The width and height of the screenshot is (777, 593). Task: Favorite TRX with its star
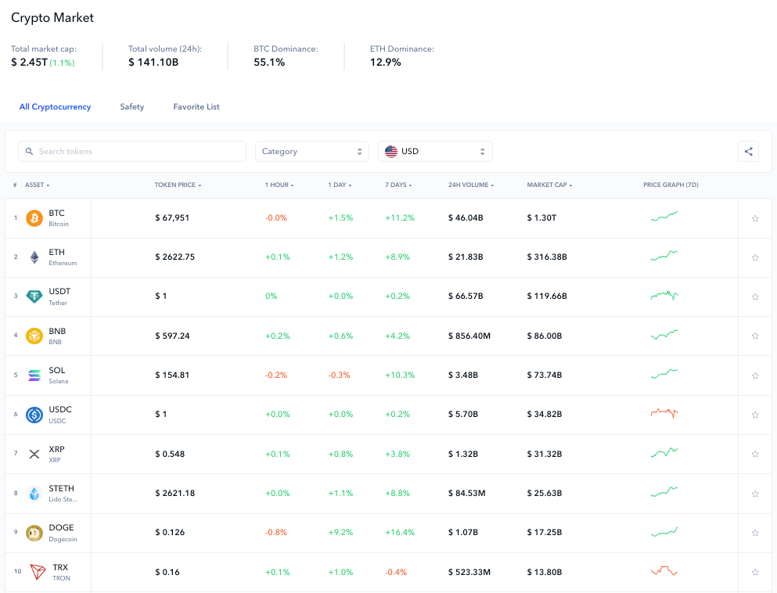click(x=755, y=572)
